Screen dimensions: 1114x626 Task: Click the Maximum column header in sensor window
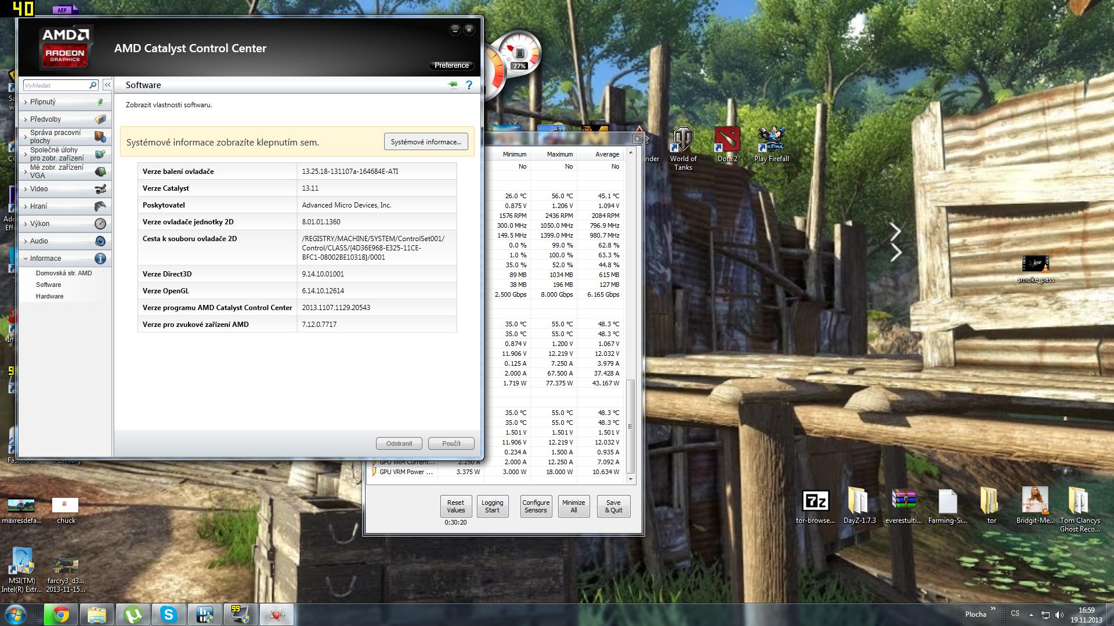point(554,154)
